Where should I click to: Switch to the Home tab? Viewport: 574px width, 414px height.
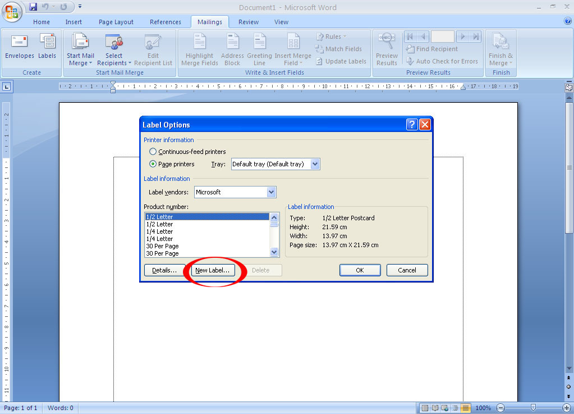42,22
